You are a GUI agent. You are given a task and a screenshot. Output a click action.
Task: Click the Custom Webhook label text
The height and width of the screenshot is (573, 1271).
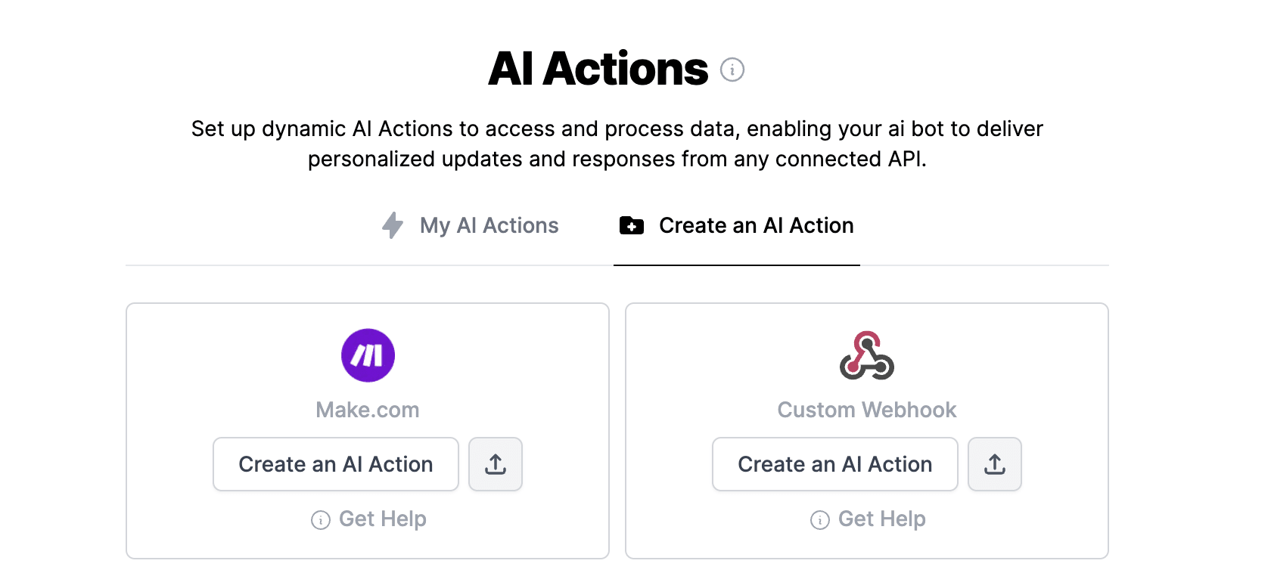click(x=867, y=410)
